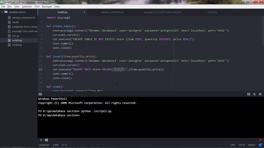Open the psycopg2-2.6.1 wheel file in tree
264x148 pixels.
click(x=25, y=31)
